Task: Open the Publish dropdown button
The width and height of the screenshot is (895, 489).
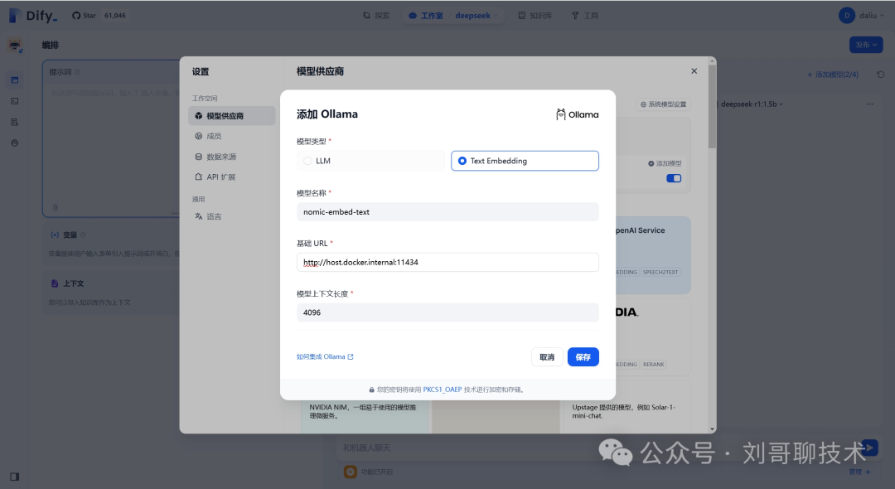Action: pyautogui.click(x=866, y=45)
